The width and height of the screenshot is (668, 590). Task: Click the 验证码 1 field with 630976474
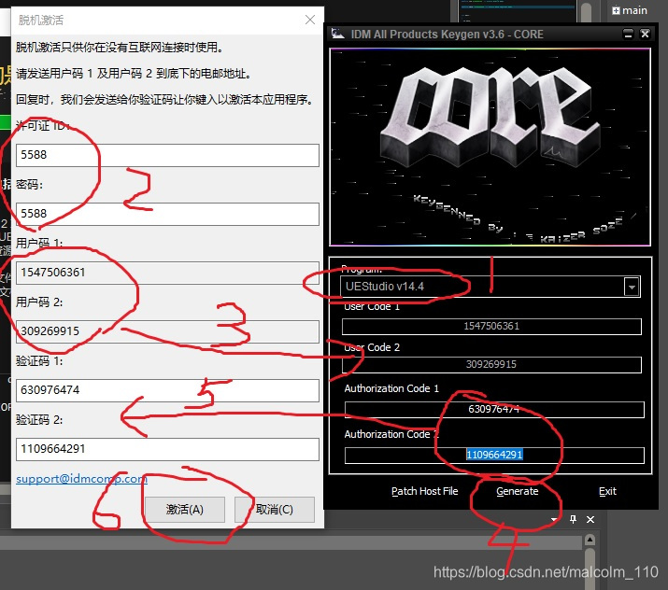click(x=167, y=390)
